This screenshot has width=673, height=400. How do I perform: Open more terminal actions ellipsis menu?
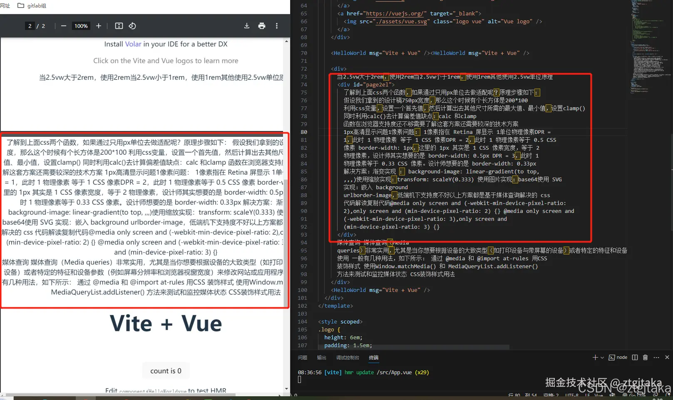pos(656,357)
